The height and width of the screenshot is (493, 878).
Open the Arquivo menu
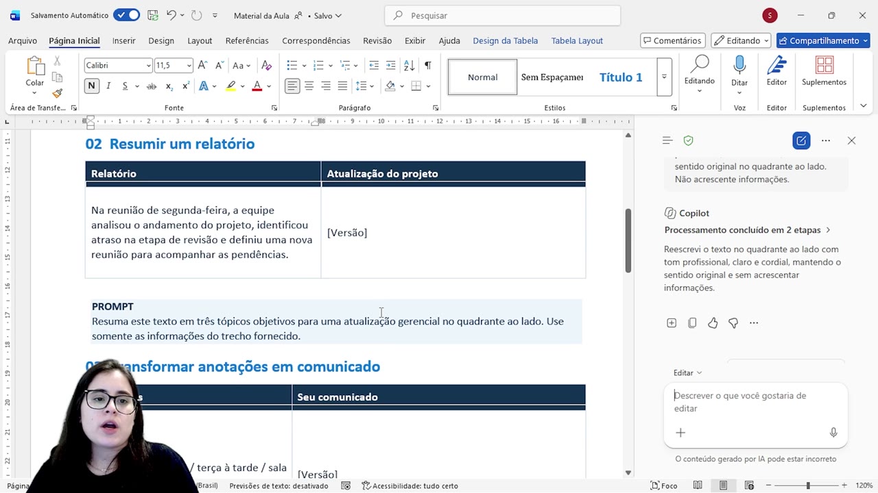[23, 40]
